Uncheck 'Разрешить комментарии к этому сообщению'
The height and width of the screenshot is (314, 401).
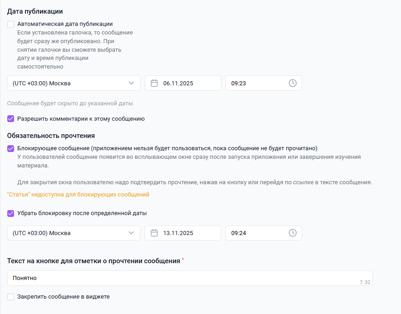[x=11, y=119]
